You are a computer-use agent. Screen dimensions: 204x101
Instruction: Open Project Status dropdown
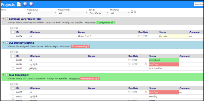(42, 13)
